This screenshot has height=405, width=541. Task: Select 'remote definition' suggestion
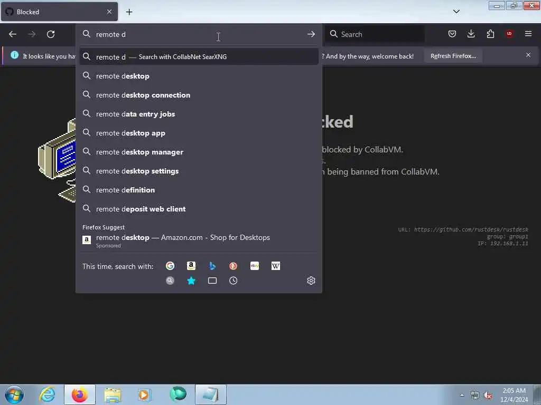click(199, 189)
